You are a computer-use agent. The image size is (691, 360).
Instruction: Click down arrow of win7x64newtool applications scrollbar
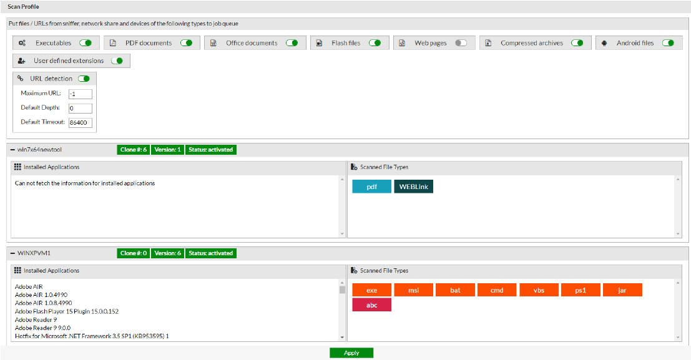(x=343, y=234)
